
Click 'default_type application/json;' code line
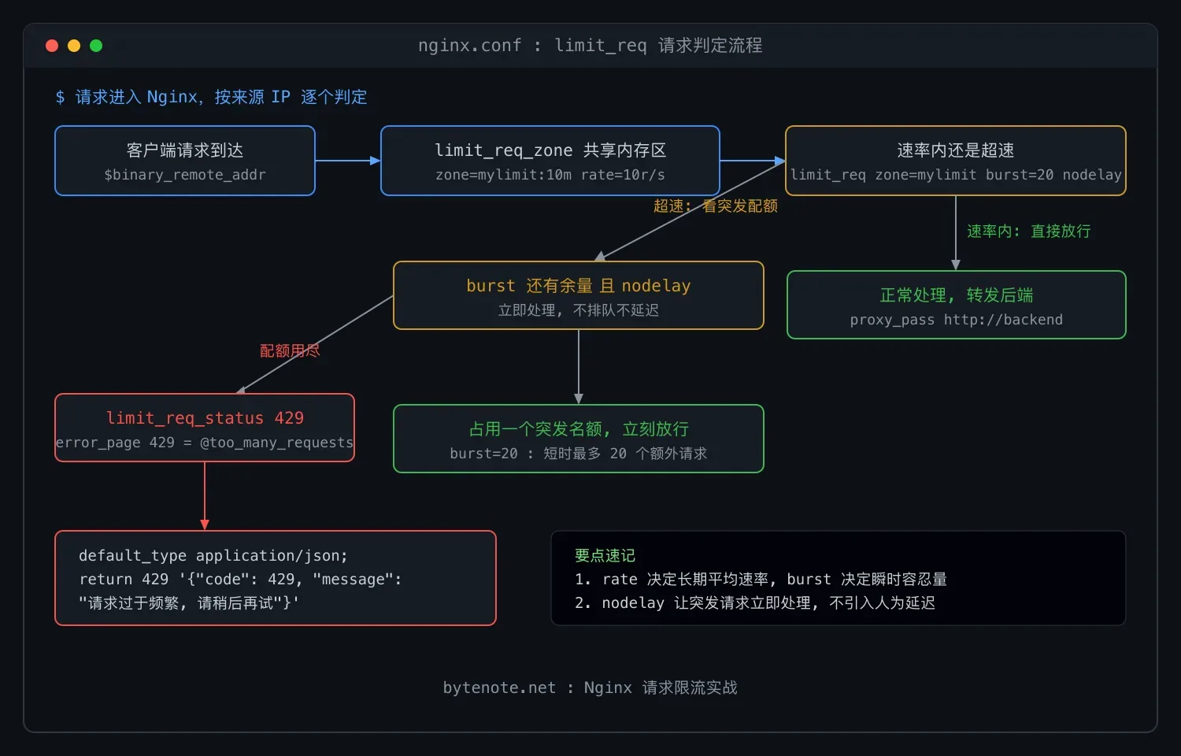pyautogui.click(x=213, y=556)
